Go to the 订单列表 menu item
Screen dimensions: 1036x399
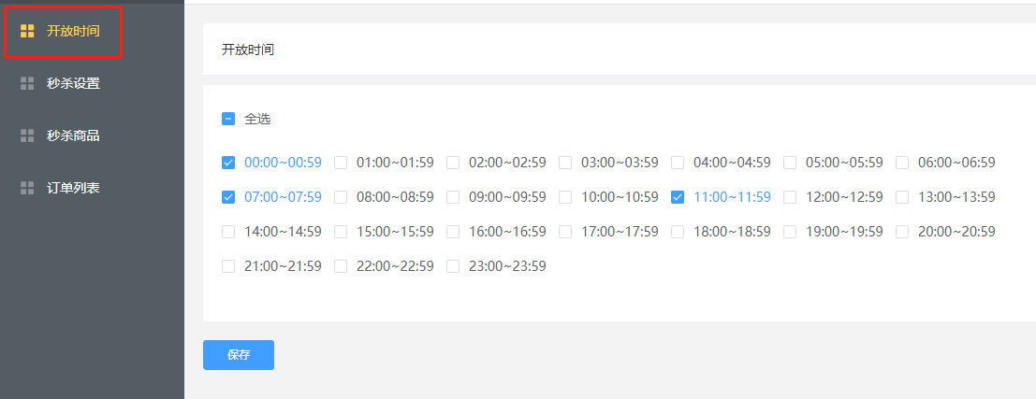[73, 188]
